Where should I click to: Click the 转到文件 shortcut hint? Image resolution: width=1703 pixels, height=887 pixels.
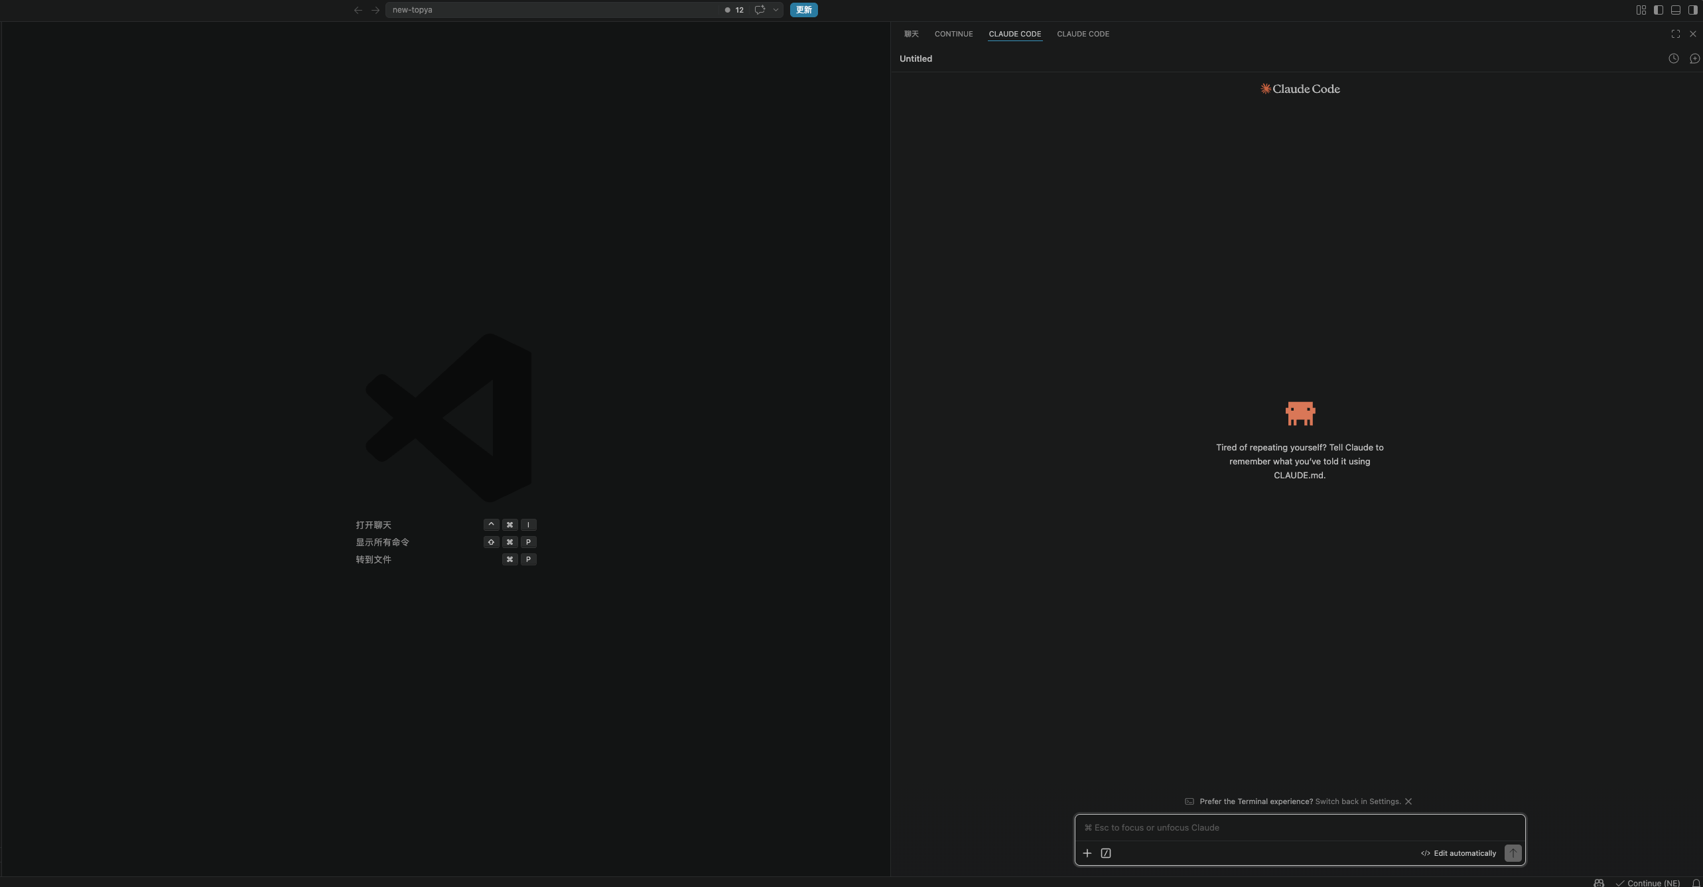[x=374, y=559]
